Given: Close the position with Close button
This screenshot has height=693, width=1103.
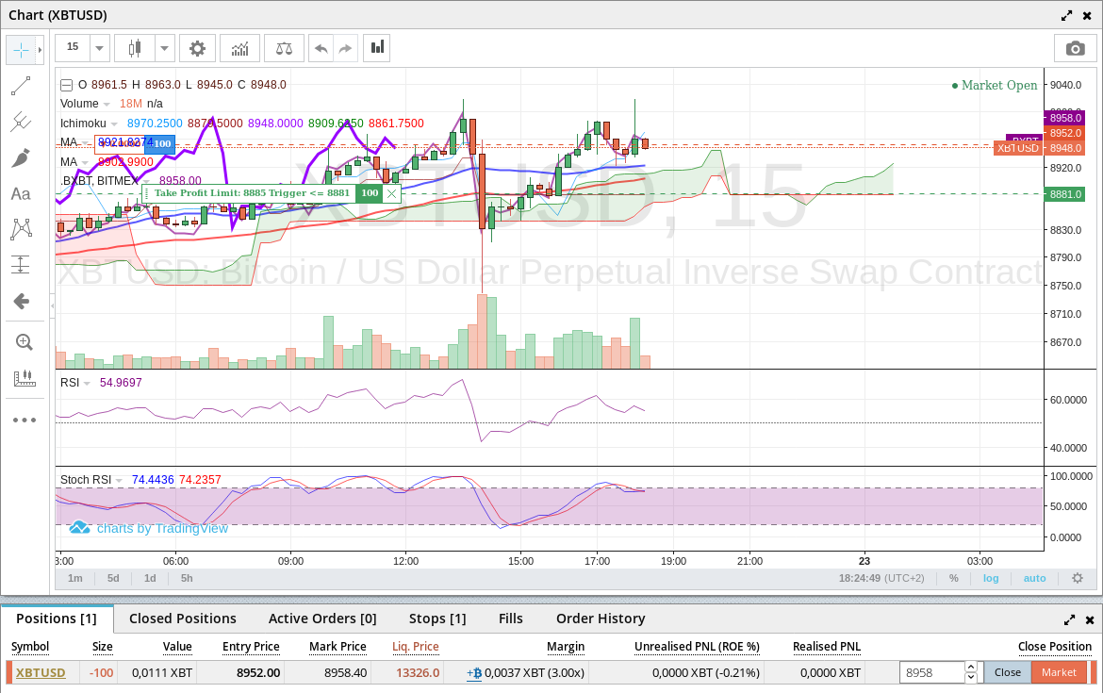Looking at the screenshot, I should pyautogui.click(x=1008, y=672).
